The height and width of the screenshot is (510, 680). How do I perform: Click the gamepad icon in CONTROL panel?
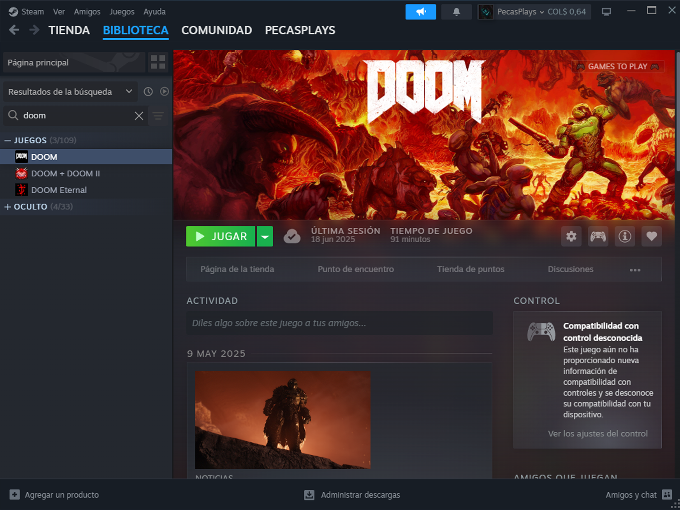pyautogui.click(x=541, y=332)
